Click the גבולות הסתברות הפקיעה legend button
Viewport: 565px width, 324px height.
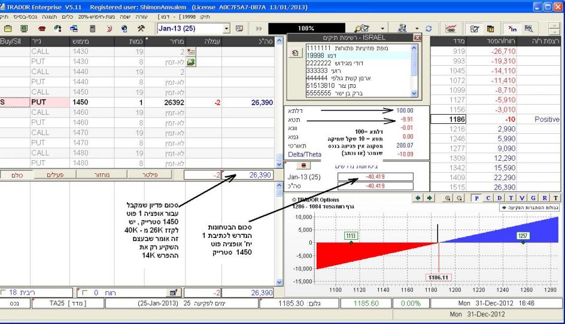point(529,207)
